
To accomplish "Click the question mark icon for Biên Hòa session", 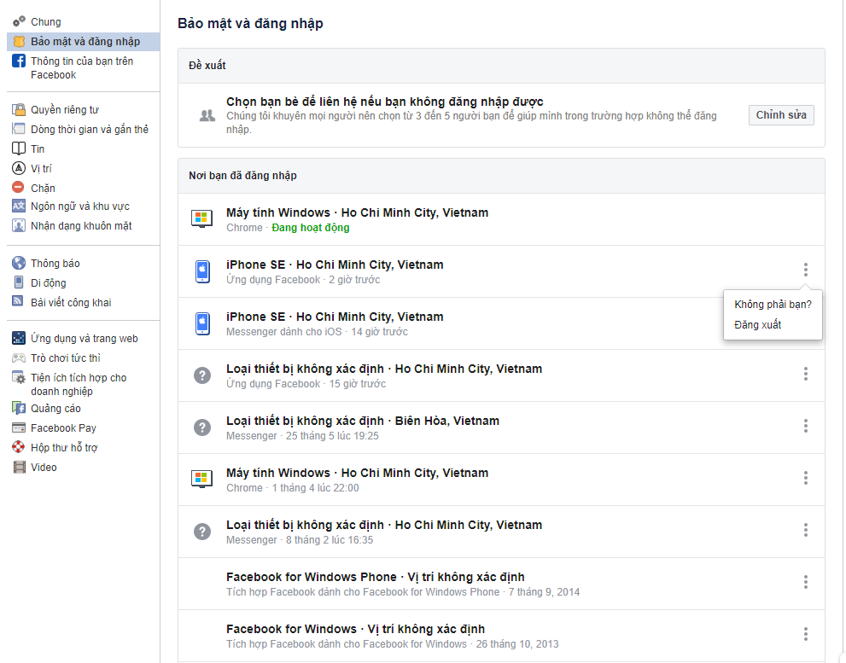I will tap(202, 427).
